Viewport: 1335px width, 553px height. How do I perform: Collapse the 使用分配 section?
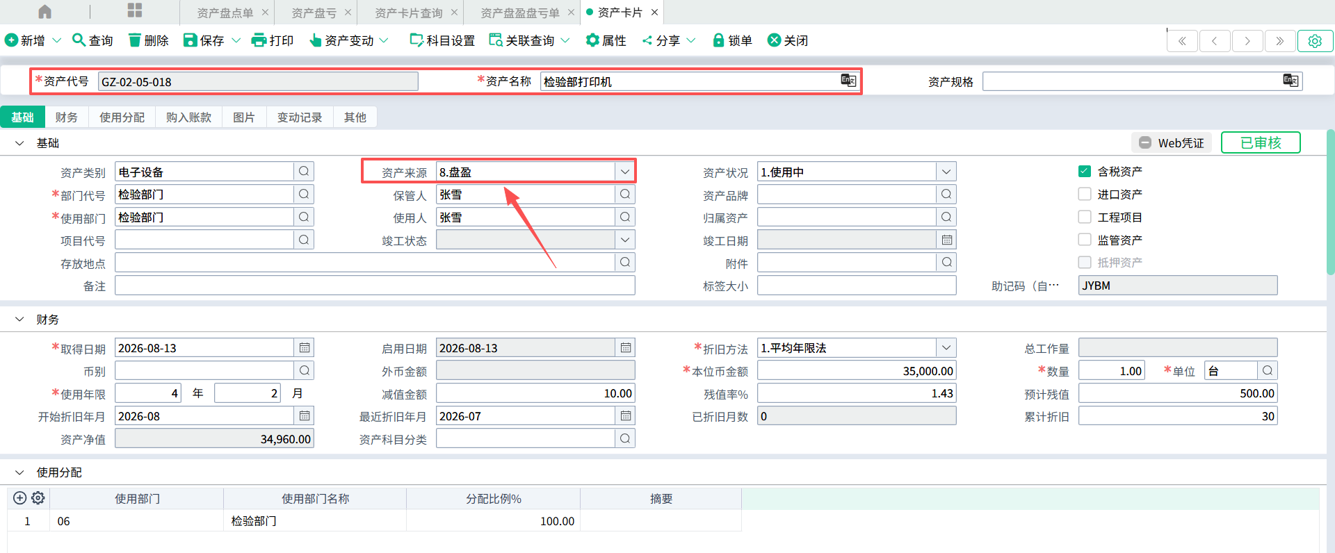pos(19,472)
